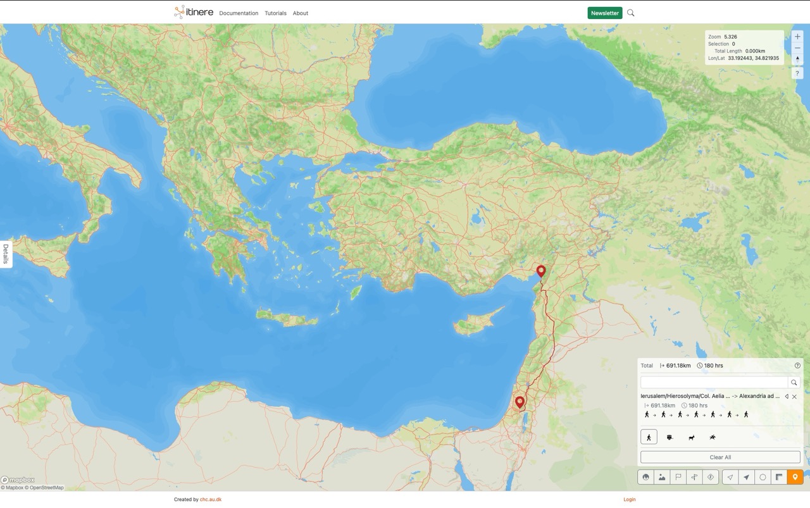Click the orange location pin routing tool
Image resolution: width=810 pixels, height=508 pixels.
[795, 477]
